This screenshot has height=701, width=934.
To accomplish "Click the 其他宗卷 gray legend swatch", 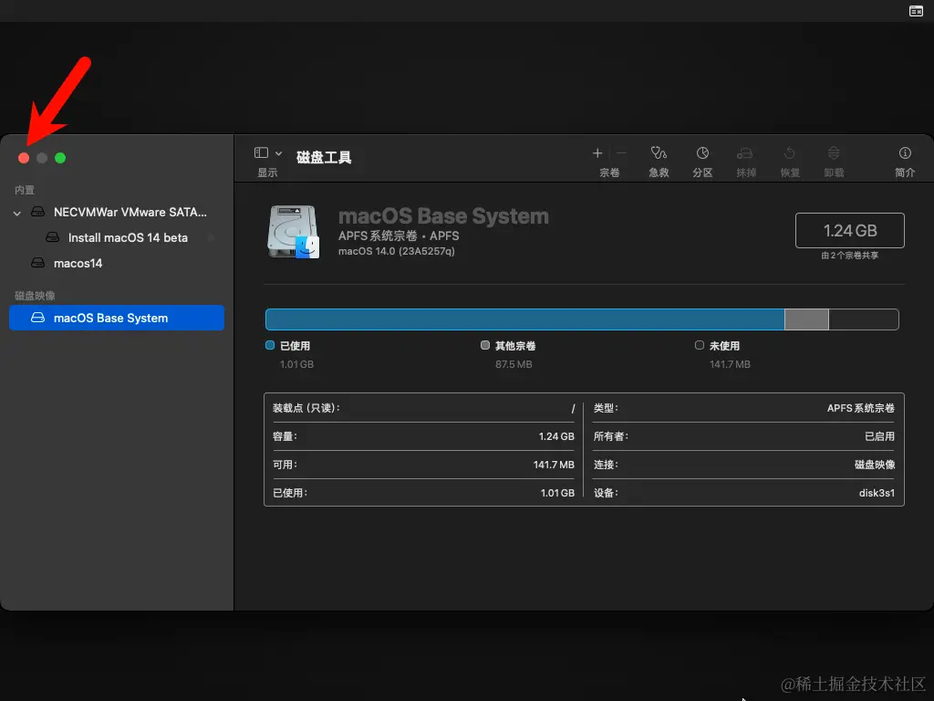I will (x=485, y=345).
